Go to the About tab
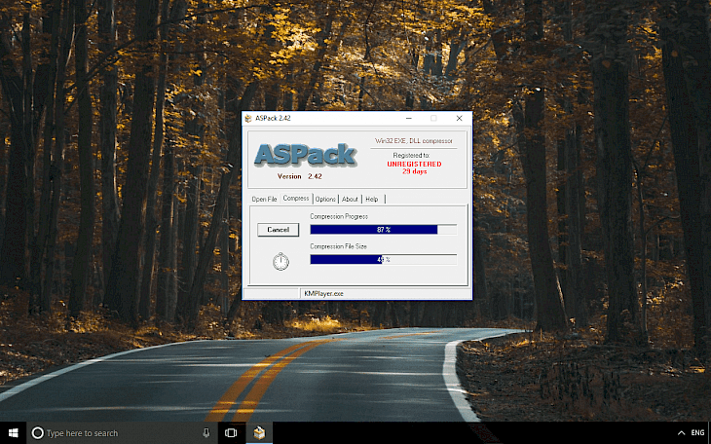 (350, 199)
